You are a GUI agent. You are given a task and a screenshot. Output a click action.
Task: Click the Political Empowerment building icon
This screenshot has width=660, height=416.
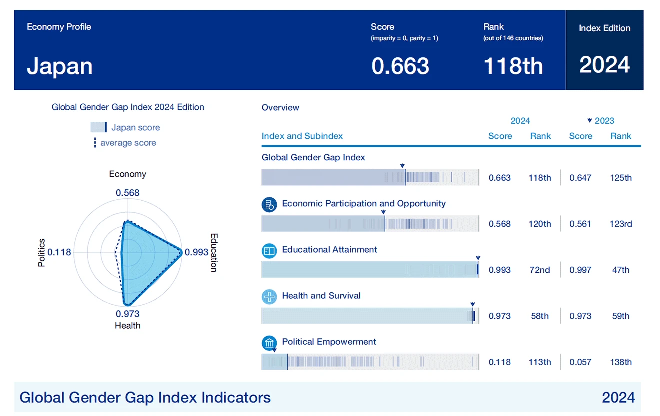[x=269, y=343]
